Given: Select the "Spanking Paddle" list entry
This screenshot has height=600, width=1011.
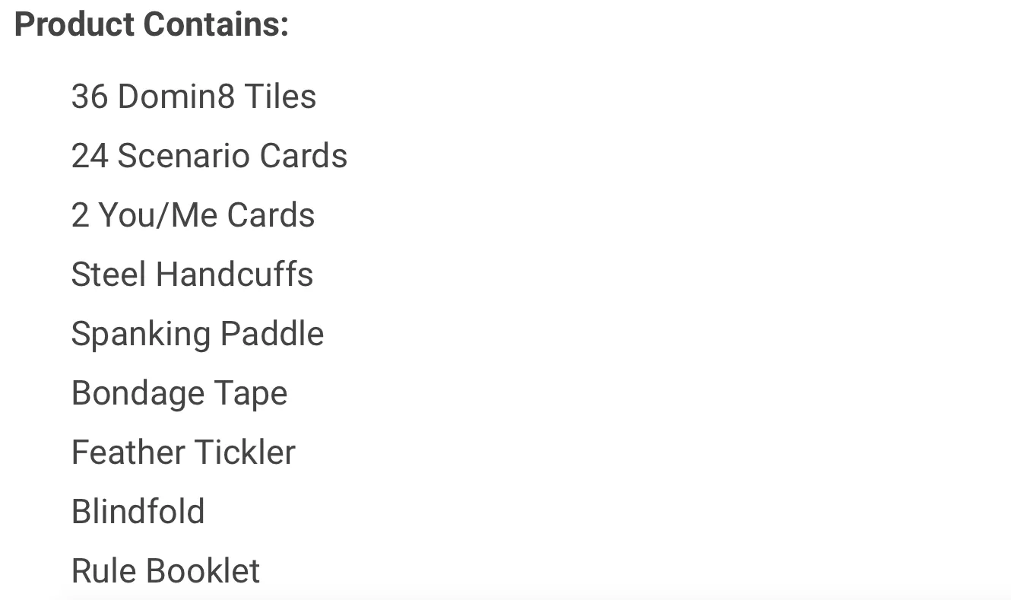Looking at the screenshot, I should click(198, 335).
